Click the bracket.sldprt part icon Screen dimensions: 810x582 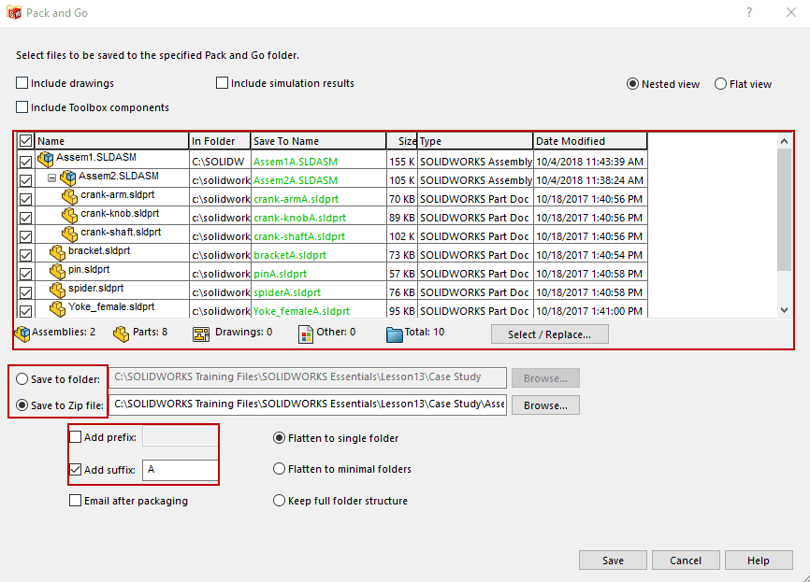58,252
